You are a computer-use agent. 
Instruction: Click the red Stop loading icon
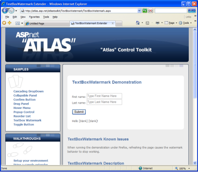150,11
